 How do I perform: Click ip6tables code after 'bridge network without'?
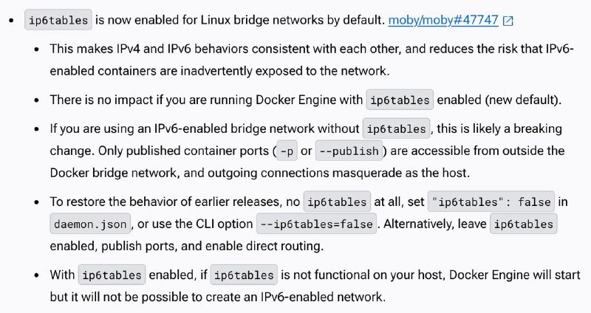pyautogui.click(x=396, y=129)
